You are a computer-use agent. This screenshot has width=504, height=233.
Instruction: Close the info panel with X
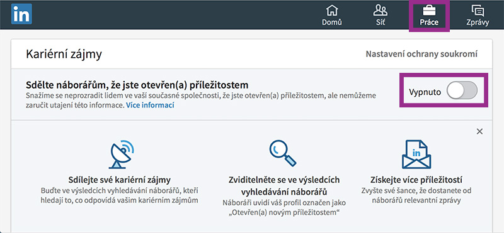479,131
